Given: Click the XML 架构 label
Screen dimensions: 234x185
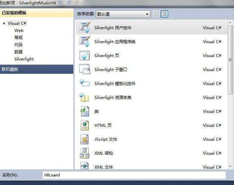Looking at the screenshot, I should 104,153.
